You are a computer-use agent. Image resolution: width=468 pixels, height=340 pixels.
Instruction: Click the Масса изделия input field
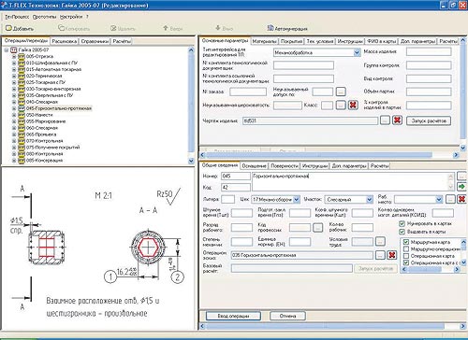(x=429, y=51)
